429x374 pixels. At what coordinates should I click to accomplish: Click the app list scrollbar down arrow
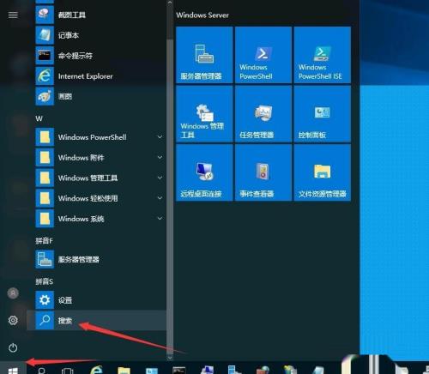point(170,358)
